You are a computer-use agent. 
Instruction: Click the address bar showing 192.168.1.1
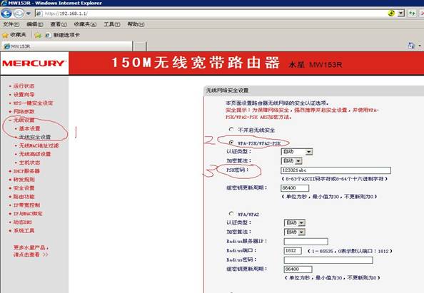tap(211, 14)
